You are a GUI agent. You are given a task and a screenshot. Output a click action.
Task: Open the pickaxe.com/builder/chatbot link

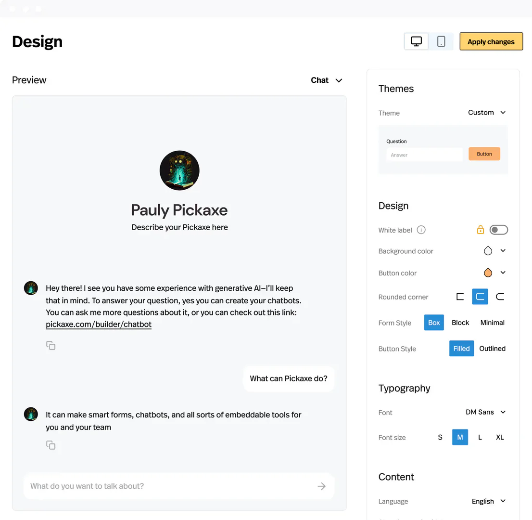pos(98,324)
